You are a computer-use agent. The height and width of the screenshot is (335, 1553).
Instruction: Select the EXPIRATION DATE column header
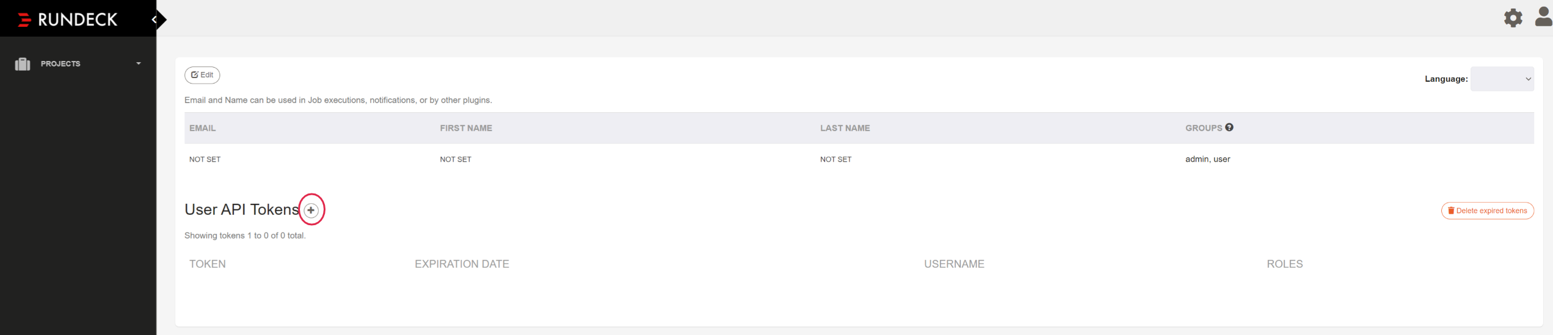pos(462,264)
